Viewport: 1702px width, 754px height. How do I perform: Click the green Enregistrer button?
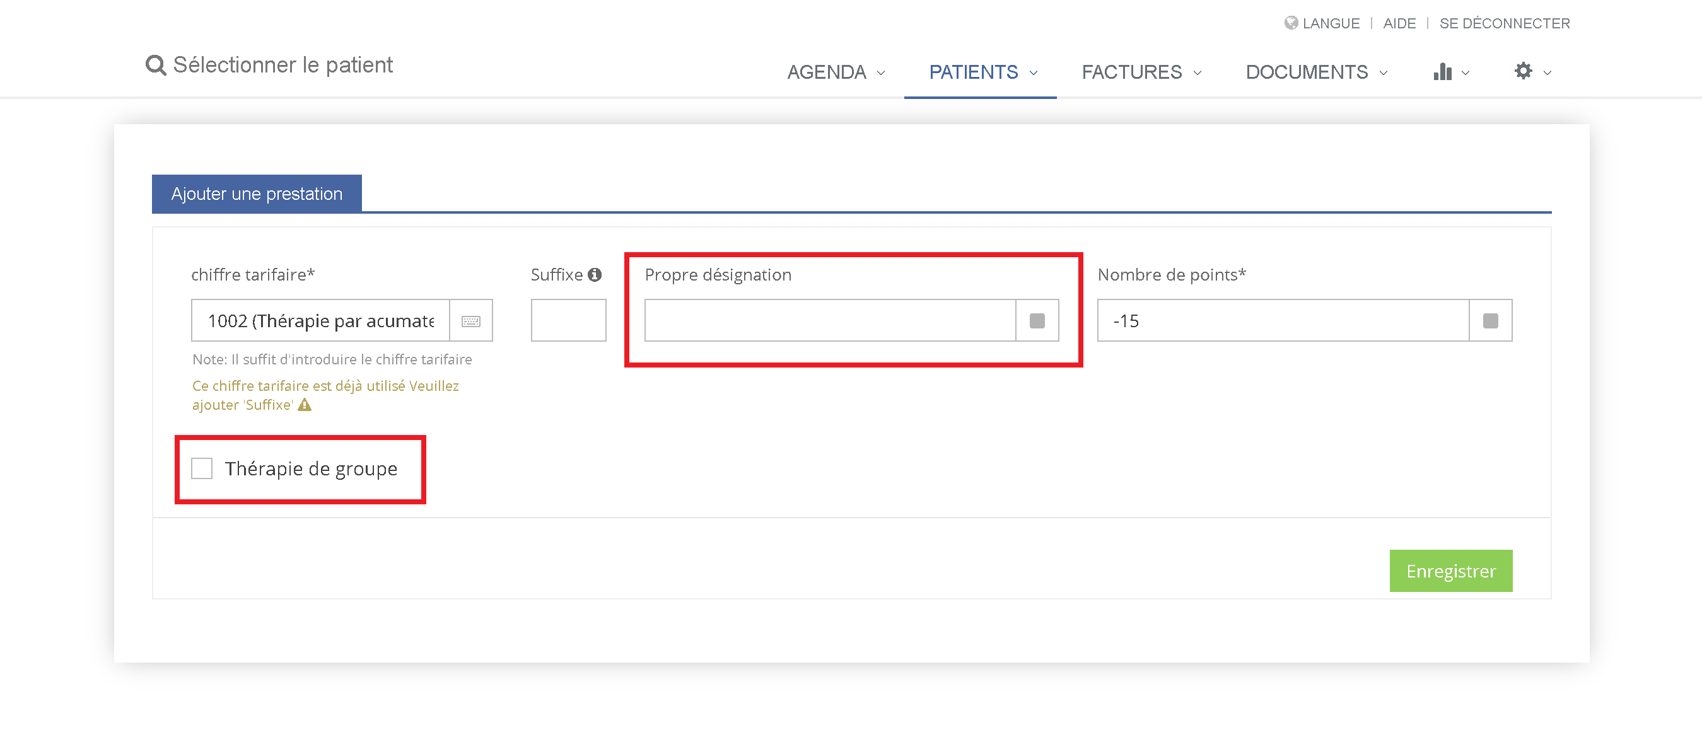(x=1451, y=571)
